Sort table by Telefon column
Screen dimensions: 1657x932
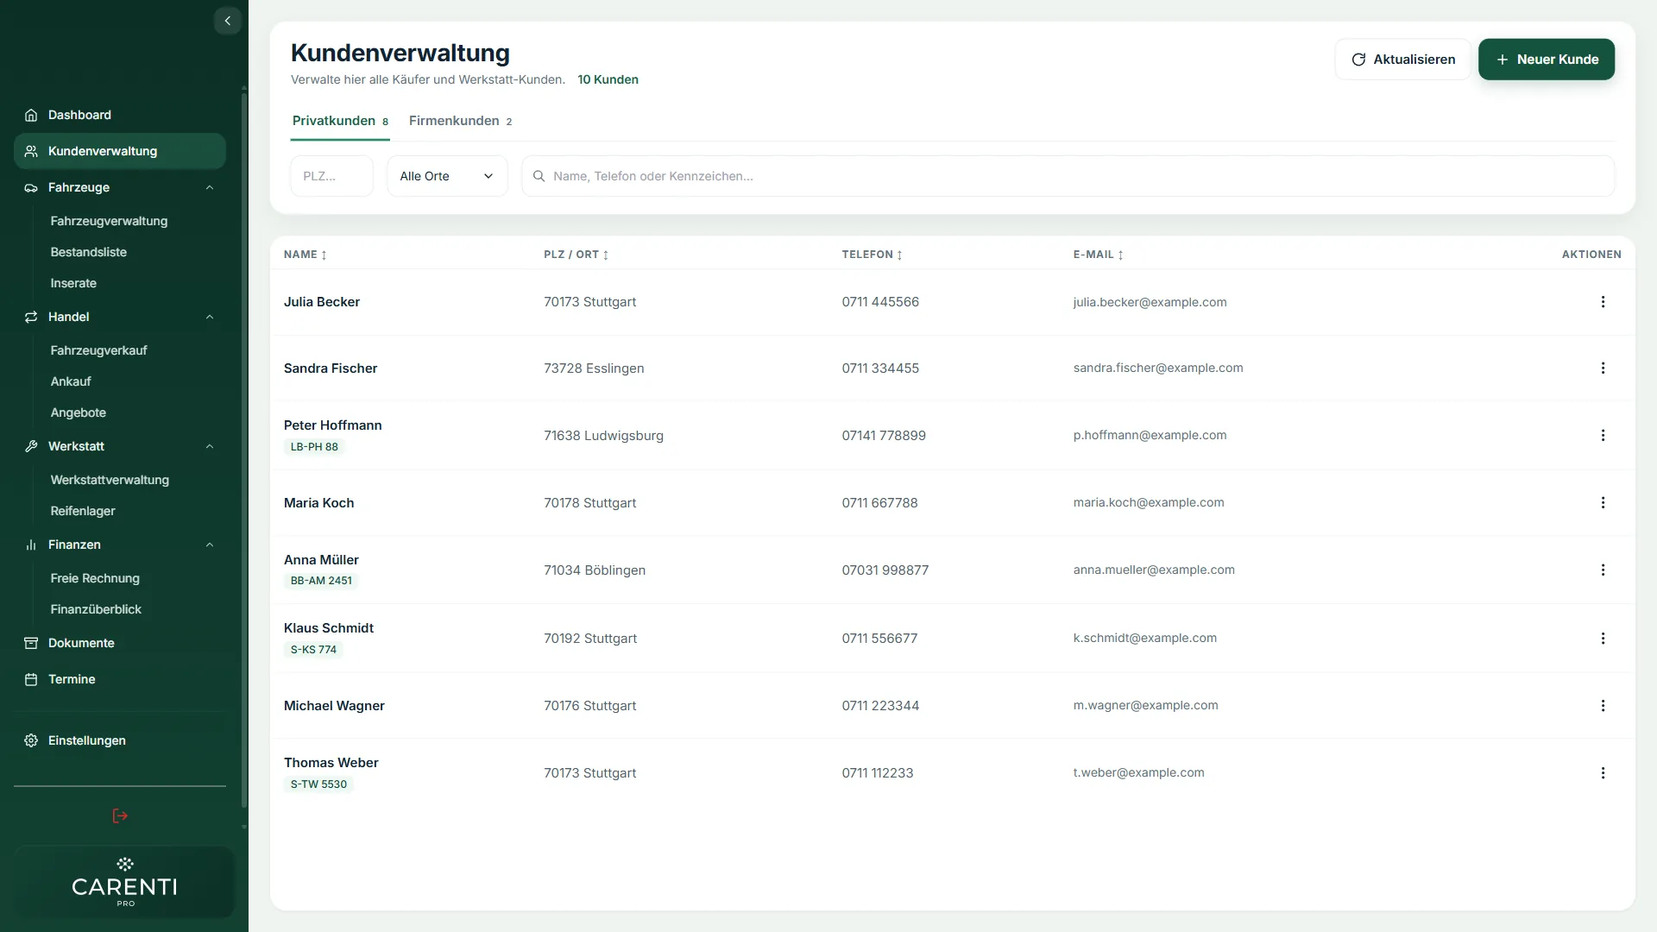[x=872, y=255]
